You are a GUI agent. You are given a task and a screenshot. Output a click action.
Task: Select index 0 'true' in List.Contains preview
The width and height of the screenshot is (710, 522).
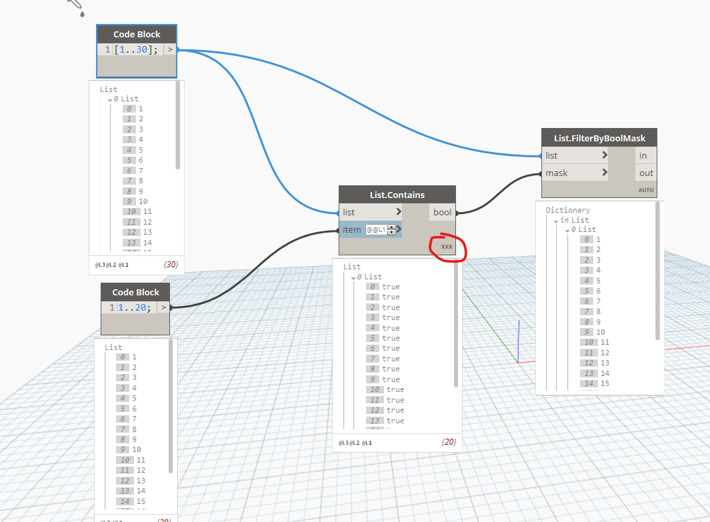383,287
